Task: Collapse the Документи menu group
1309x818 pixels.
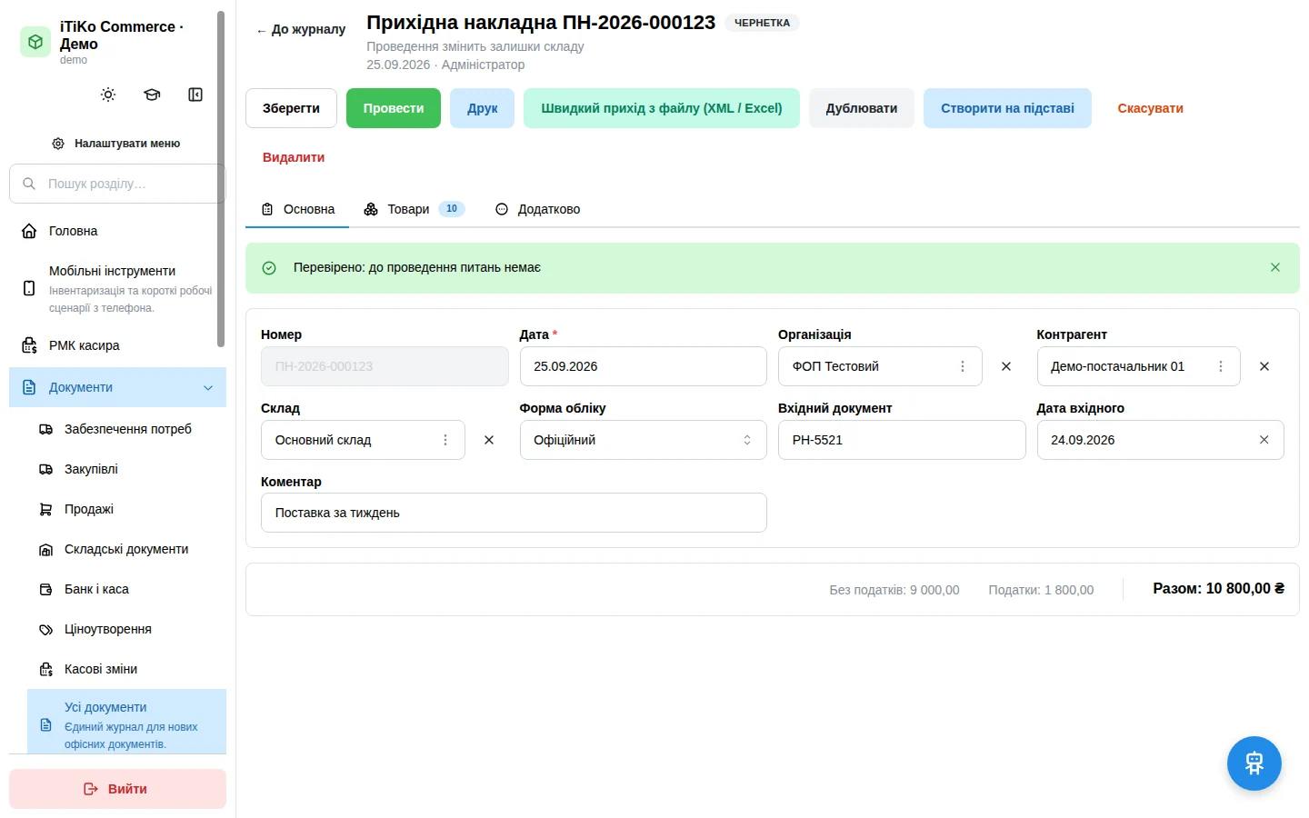Action: (117, 387)
